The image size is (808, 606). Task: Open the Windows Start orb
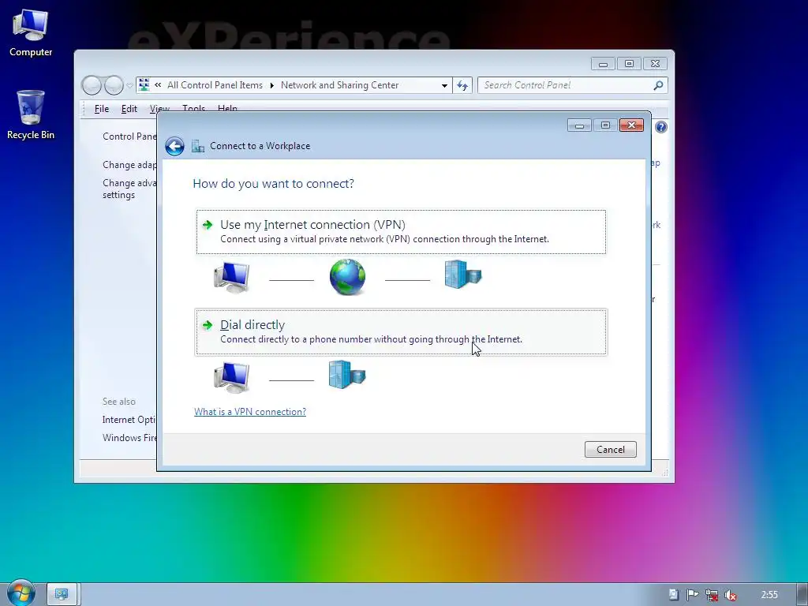tap(21, 593)
